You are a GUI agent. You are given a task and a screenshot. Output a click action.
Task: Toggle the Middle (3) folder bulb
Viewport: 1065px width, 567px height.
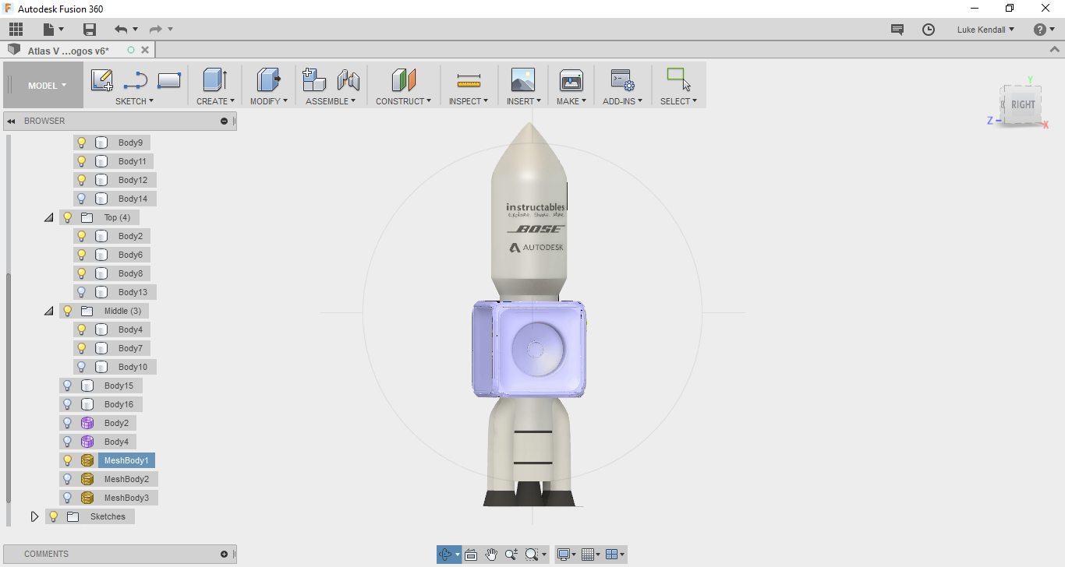click(x=67, y=311)
